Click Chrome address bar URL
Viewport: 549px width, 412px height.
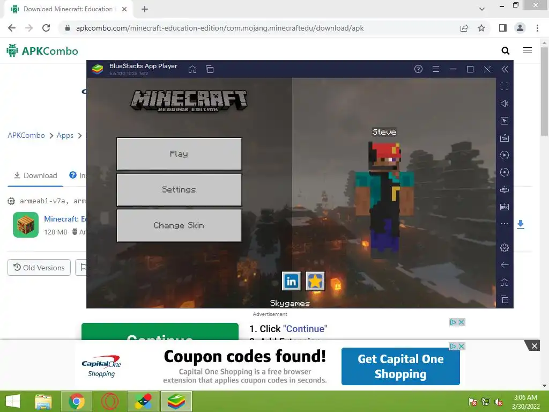220,28
